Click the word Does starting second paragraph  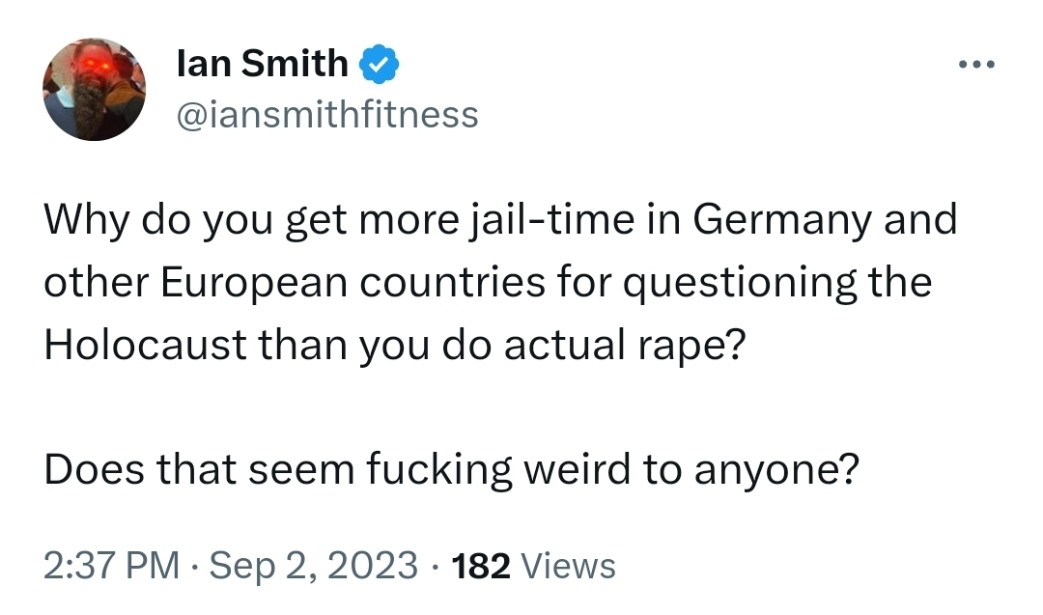point(94,471)
